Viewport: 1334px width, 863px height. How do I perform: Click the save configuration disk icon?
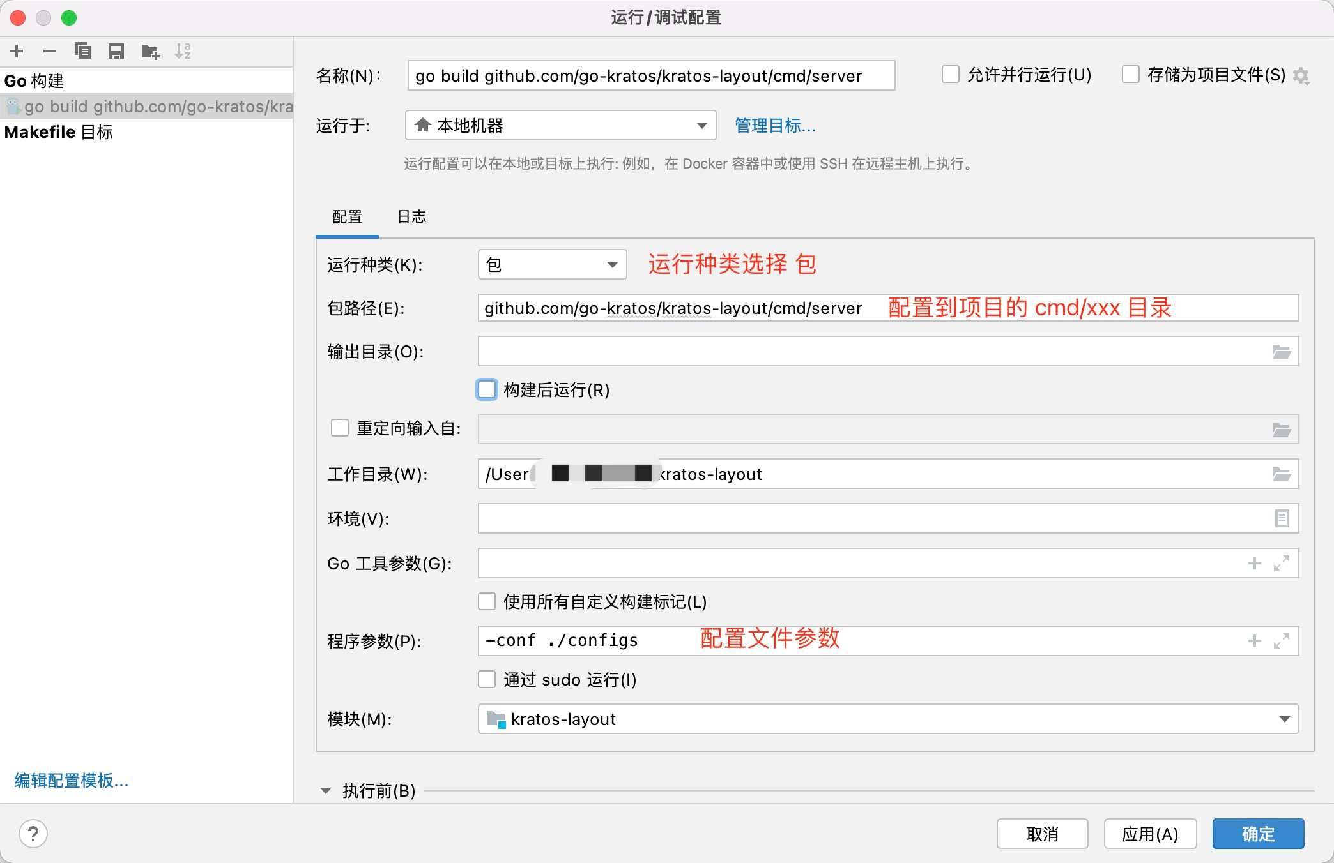pyautogui.click(x=116, y=51)
